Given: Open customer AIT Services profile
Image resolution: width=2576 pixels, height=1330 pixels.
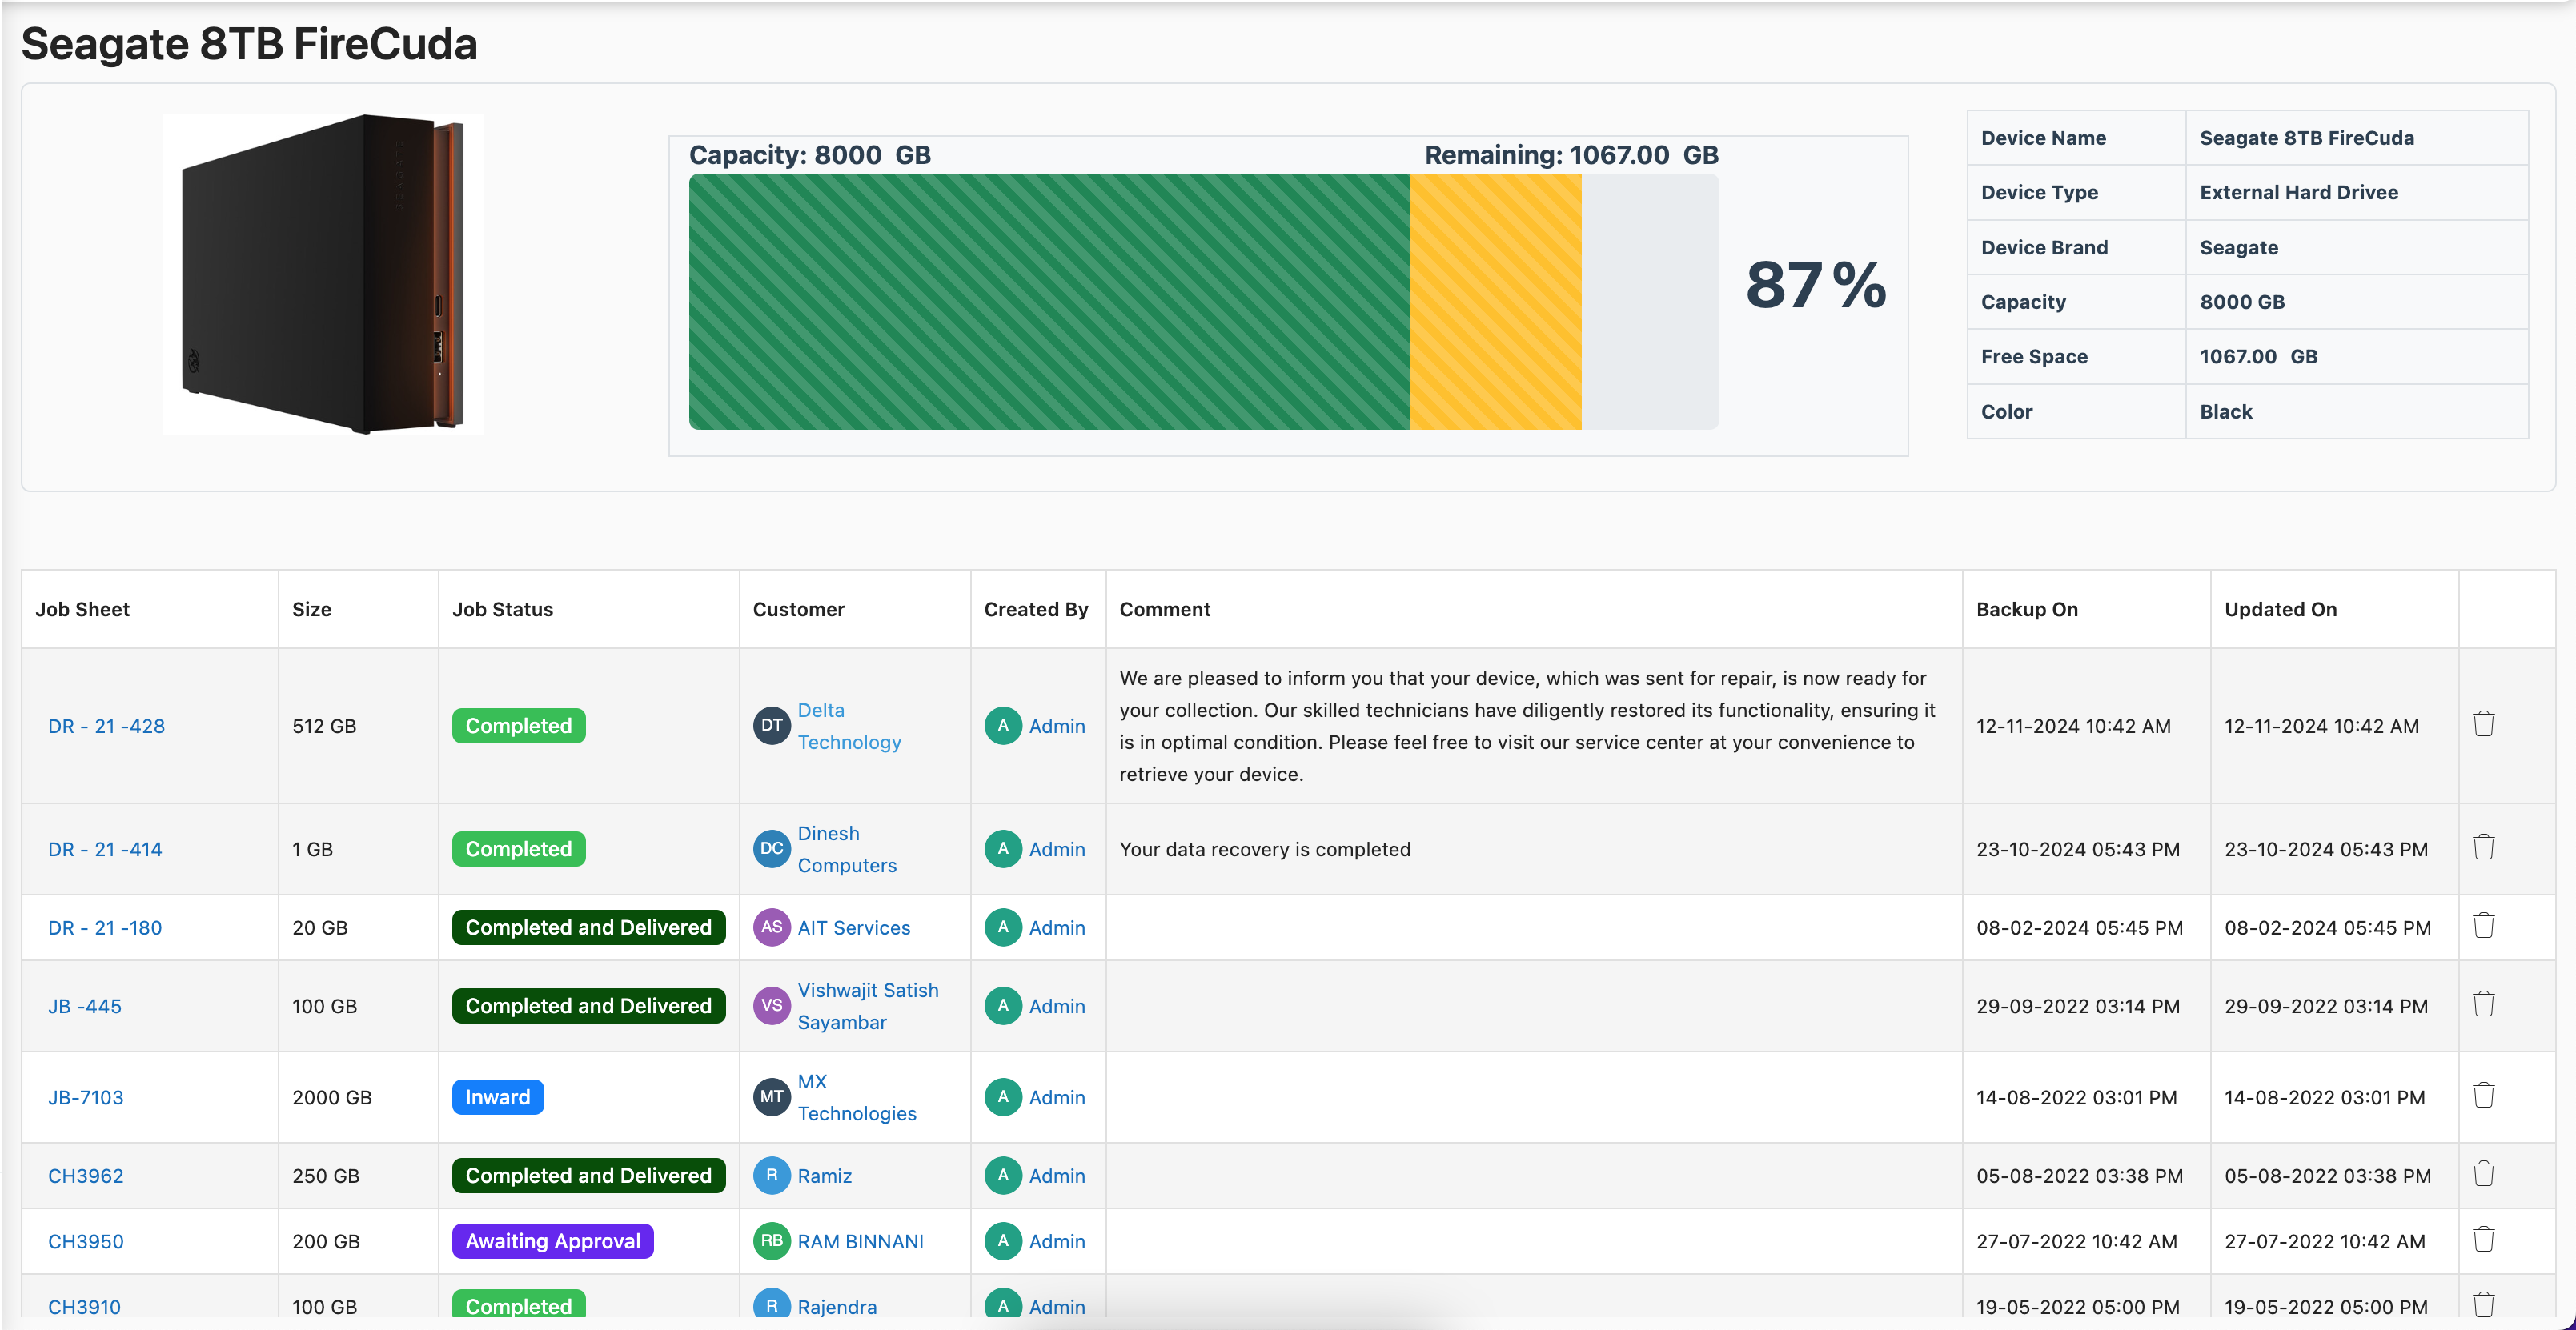Looking at the screenshot, I should point(853,928).
